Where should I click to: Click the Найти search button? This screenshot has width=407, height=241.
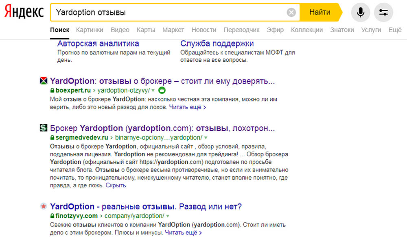pyautogui.click(x=320, y=12)
